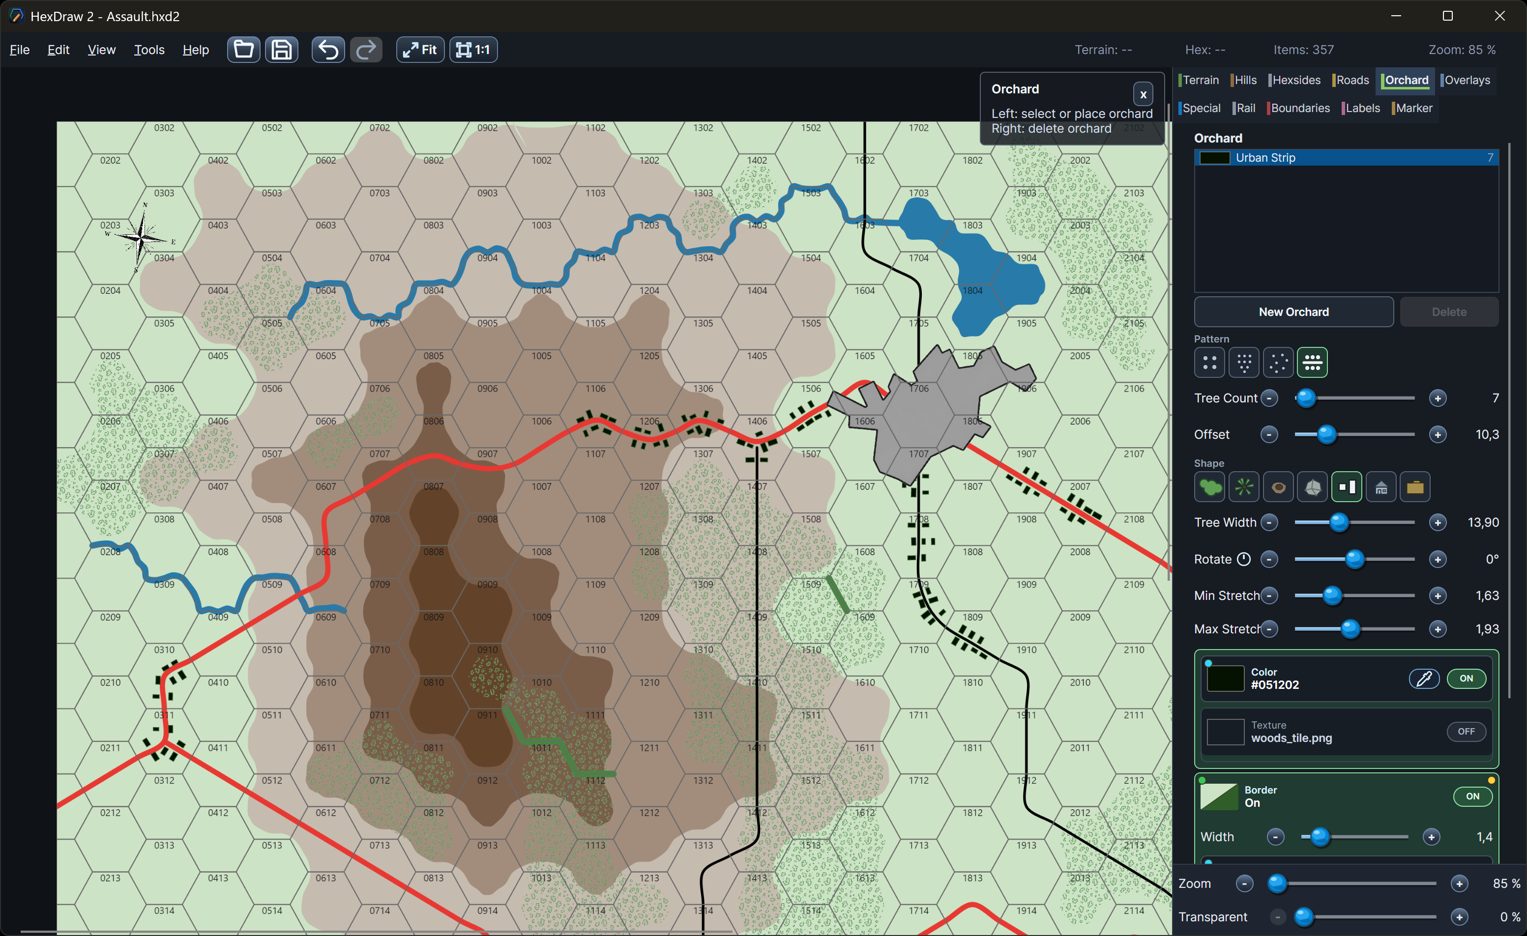Switch to the Overlays tab
Image resolution: width=1527 pixels, height=936 pixels.
[x=1466, y=80]
